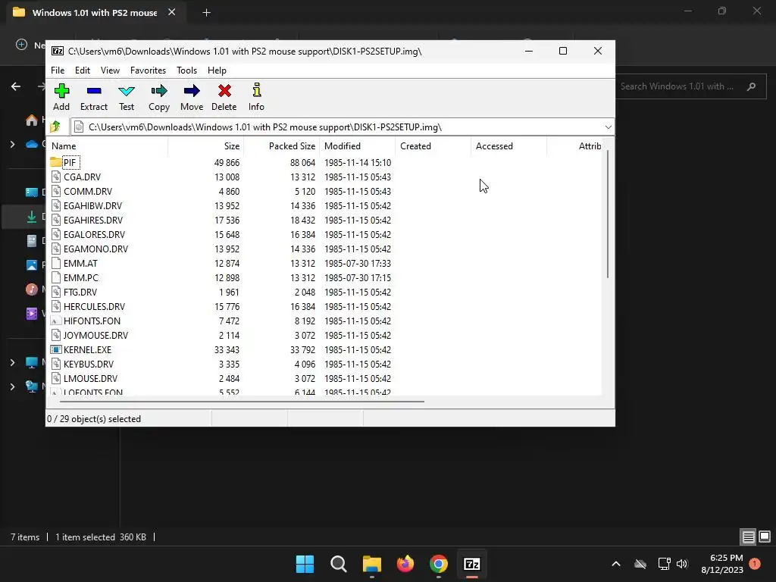Open the View menu

click(x=110, y=70)
